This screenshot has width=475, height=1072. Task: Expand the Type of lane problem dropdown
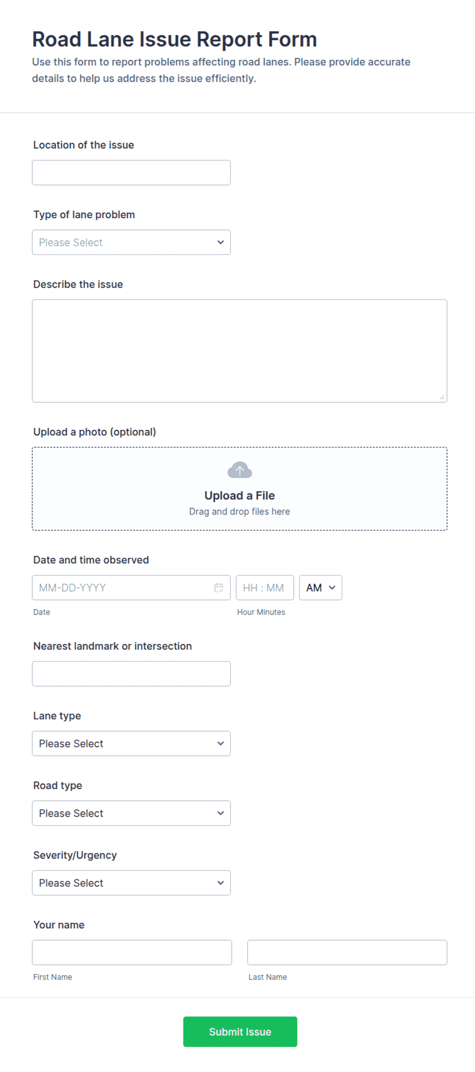[x=131, y=242]
